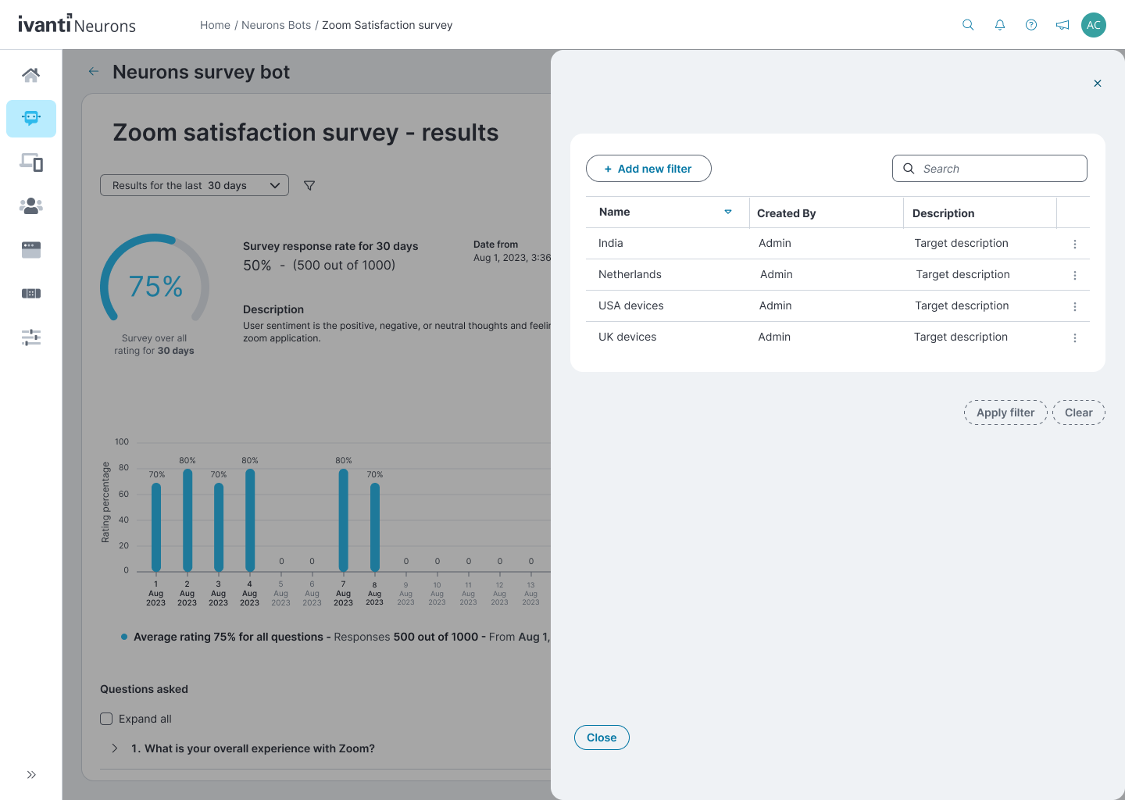Toggle the Expand all checkbox
The image size is (1125, 800).
pos(106,719)
